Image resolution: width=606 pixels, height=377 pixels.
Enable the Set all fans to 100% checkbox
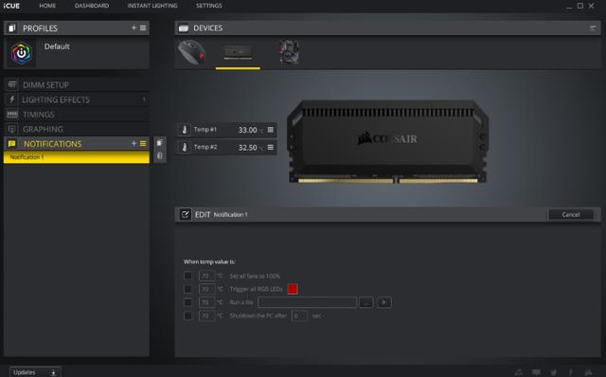point(187,276)
